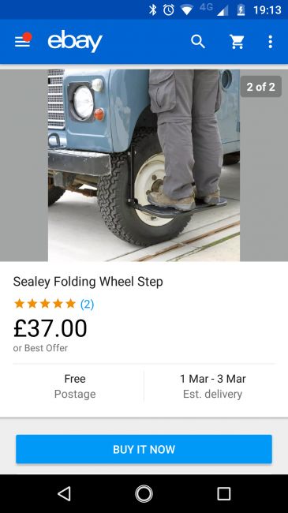Screen dimensions: 288x513
Task: Open the hamburger navigation menu
Action: [x=23, y=42]
